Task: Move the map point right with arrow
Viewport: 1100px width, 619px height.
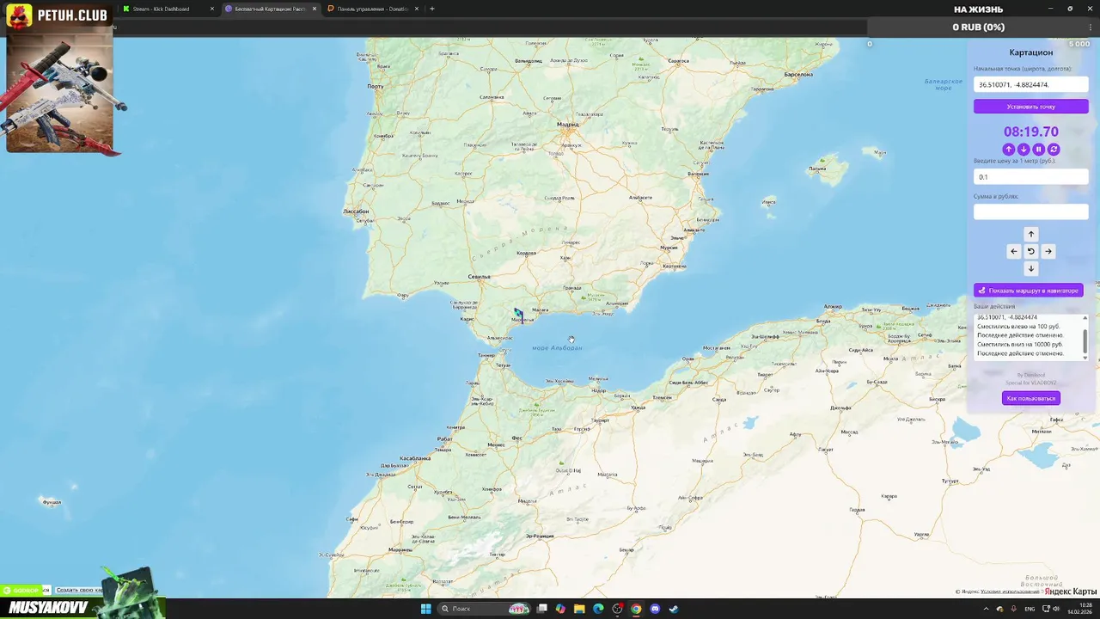Action: (x=1048, y=251)
